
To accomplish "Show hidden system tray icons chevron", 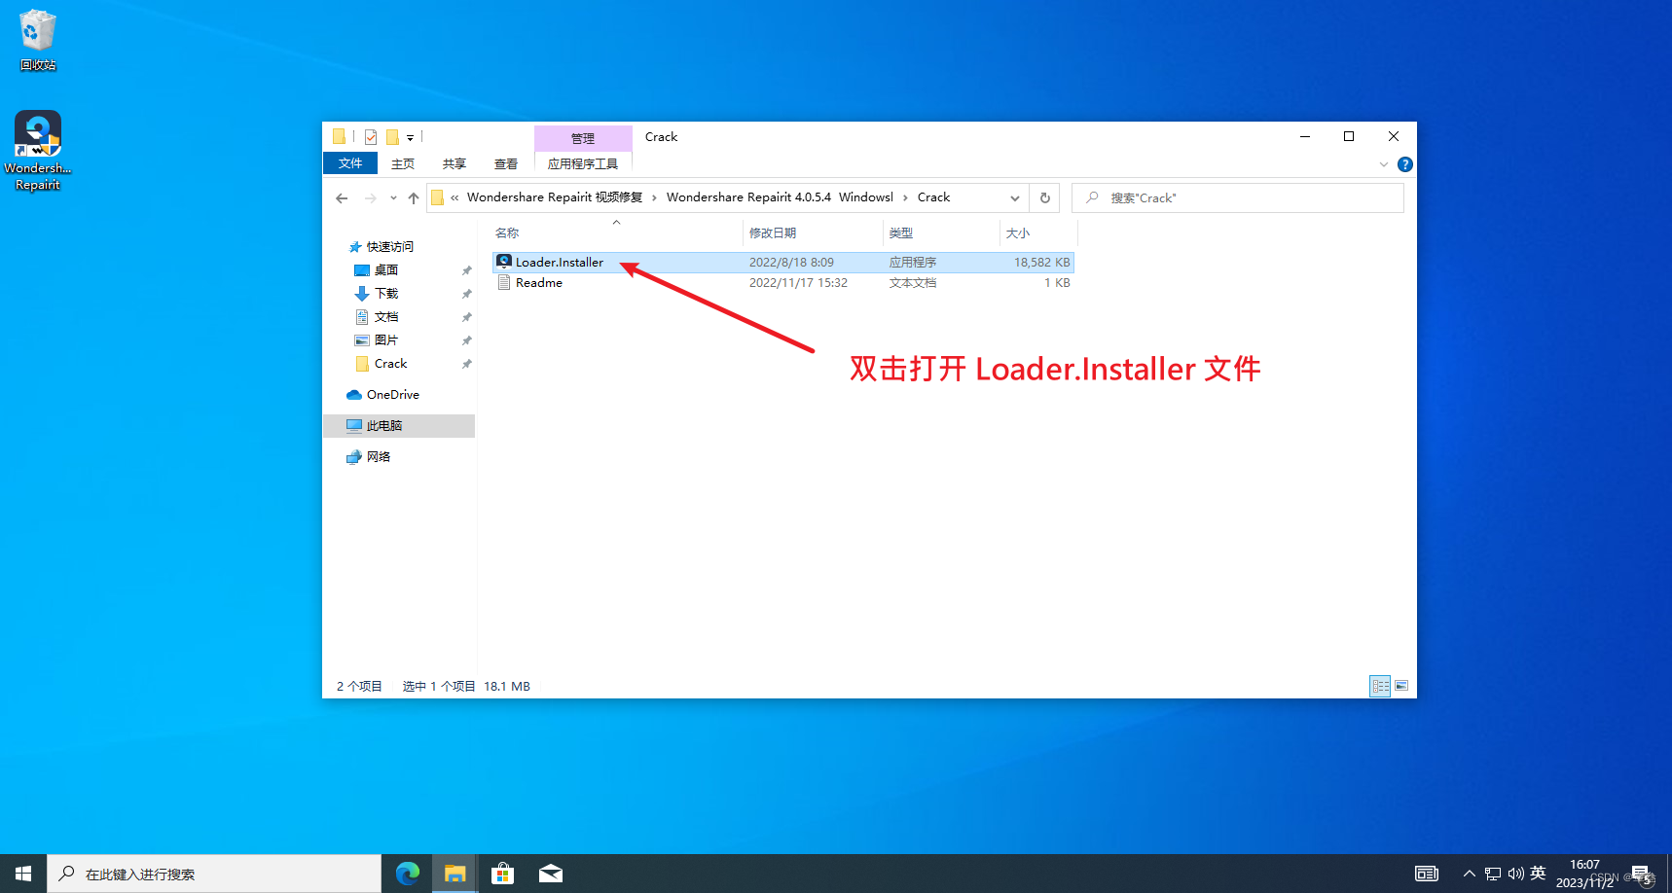I will 1469,874.
